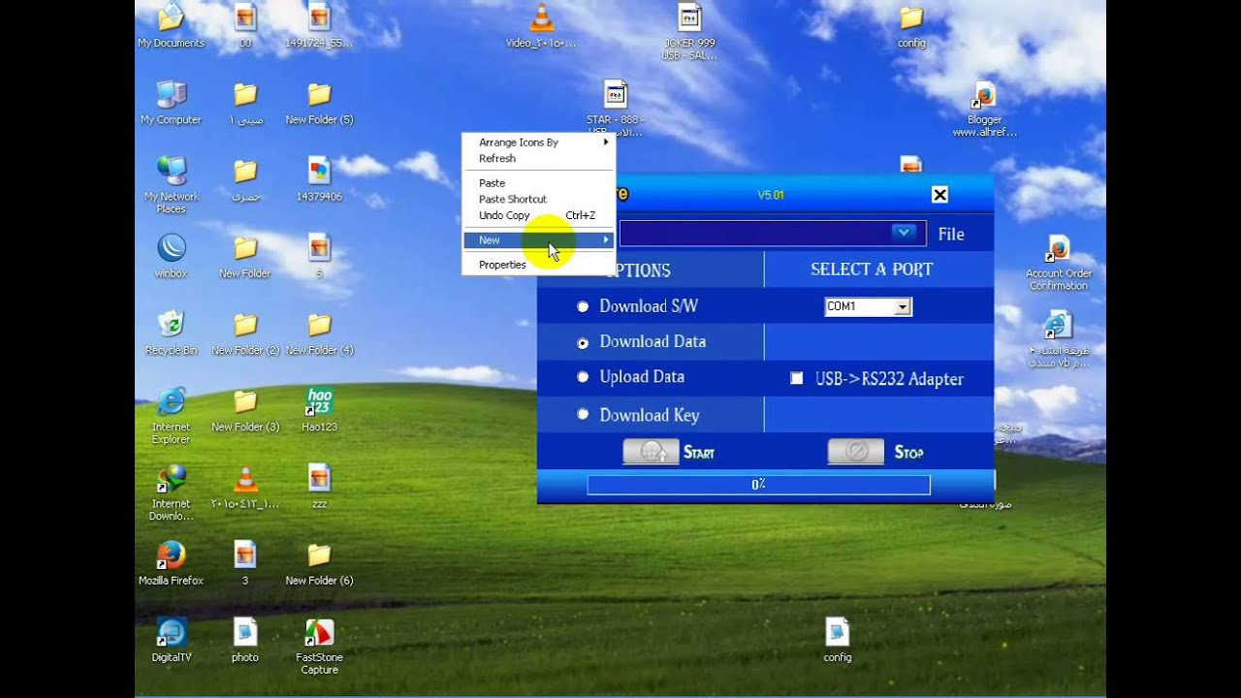Choose Paste Shortcut in context menu
Screen dimensions: 1241x698
538,199
